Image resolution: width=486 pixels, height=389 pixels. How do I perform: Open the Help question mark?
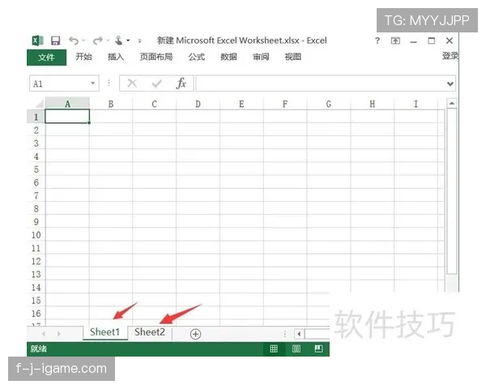click(x=377, y=41)
